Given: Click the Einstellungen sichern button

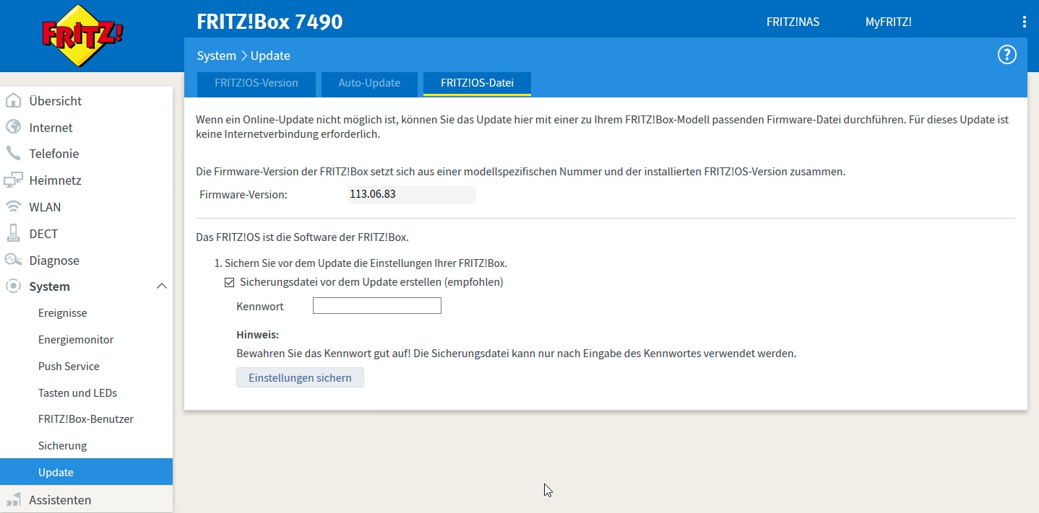Looking at the screenshot, I should [x=300, y=377].
